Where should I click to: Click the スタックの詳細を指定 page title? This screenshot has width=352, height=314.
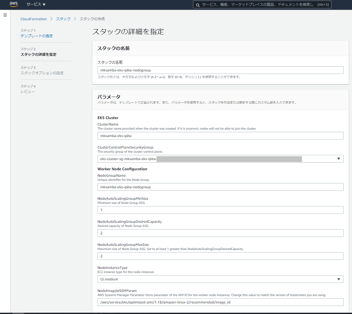(128, 32)
